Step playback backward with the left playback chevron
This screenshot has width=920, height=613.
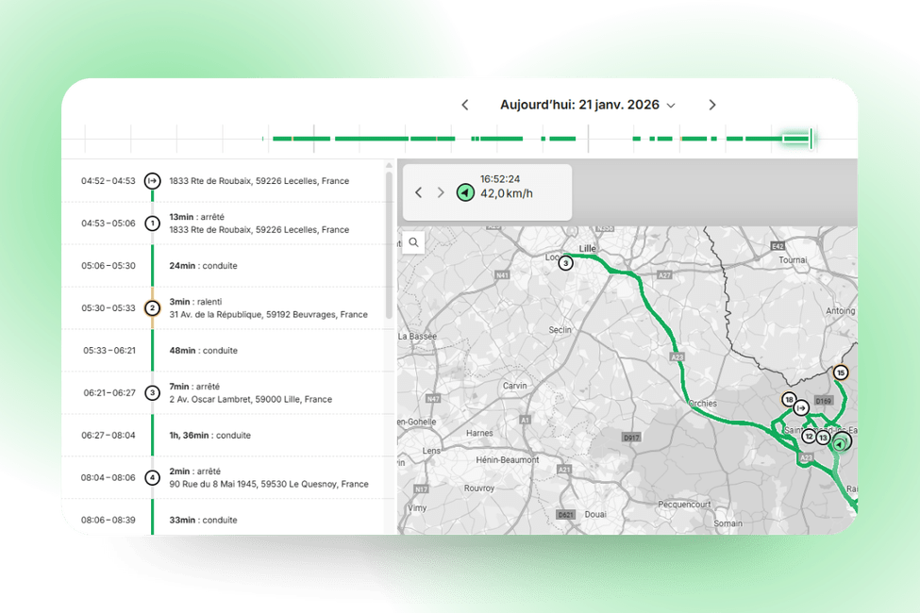(418, 191)
